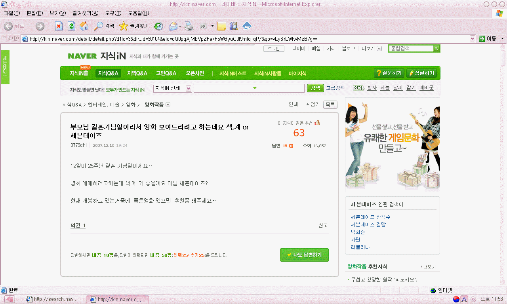The height and width of the screenshot is (304, 507).
Task: Click the 로그인 button
Action: coord(274,49)
